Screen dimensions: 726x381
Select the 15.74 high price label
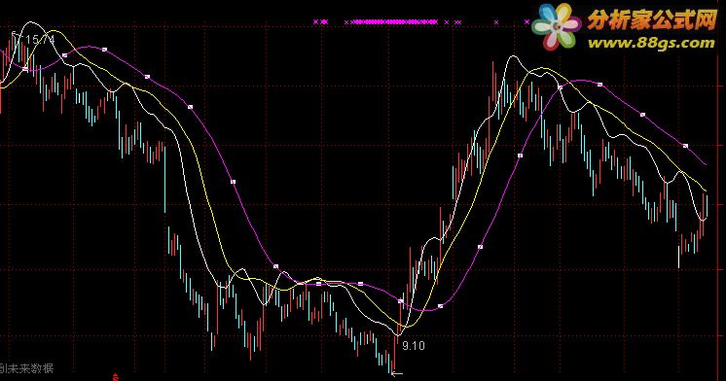click(x=40, y=40)
